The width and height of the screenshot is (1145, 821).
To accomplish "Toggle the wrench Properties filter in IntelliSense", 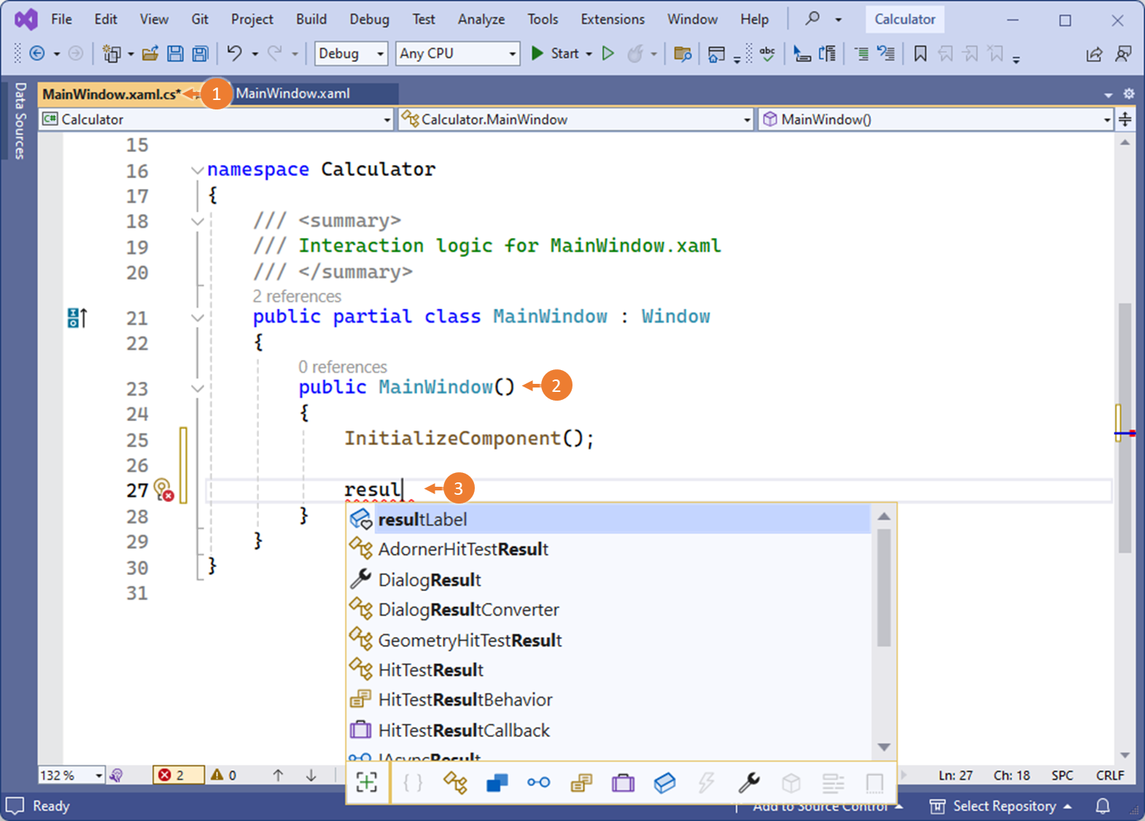I will (x=748, y=782).
